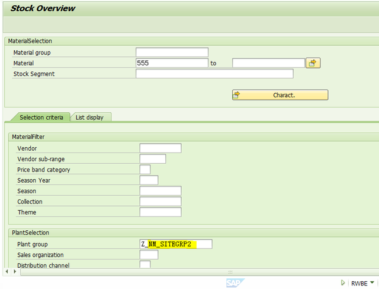Click the Vendor sub-range label

41,159
